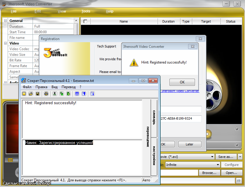Click Later in the Registration dialog
Screen dimensions: 245x187
pyautogui.click(x=190, y=144)
